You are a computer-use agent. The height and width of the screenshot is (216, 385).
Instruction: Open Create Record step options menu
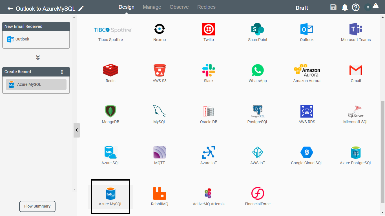(62, 72)
